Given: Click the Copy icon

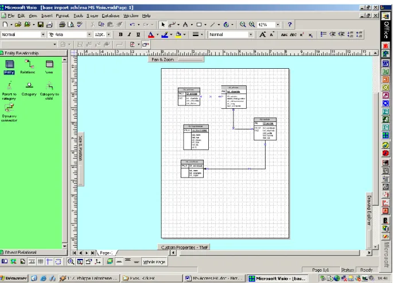Looking at the screenshot, I should coord(101,25).
